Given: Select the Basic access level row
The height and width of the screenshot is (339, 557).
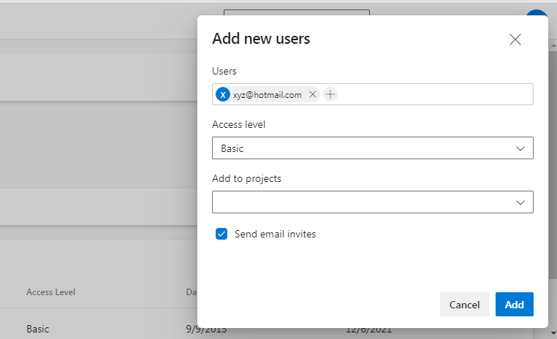Looking at the screenshot, I should point(39,329).
